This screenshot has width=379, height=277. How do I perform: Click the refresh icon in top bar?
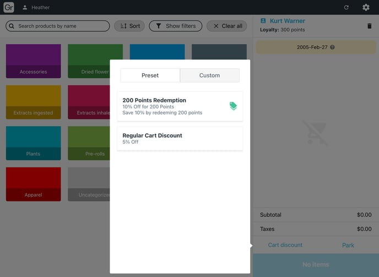tap(346, 8)
